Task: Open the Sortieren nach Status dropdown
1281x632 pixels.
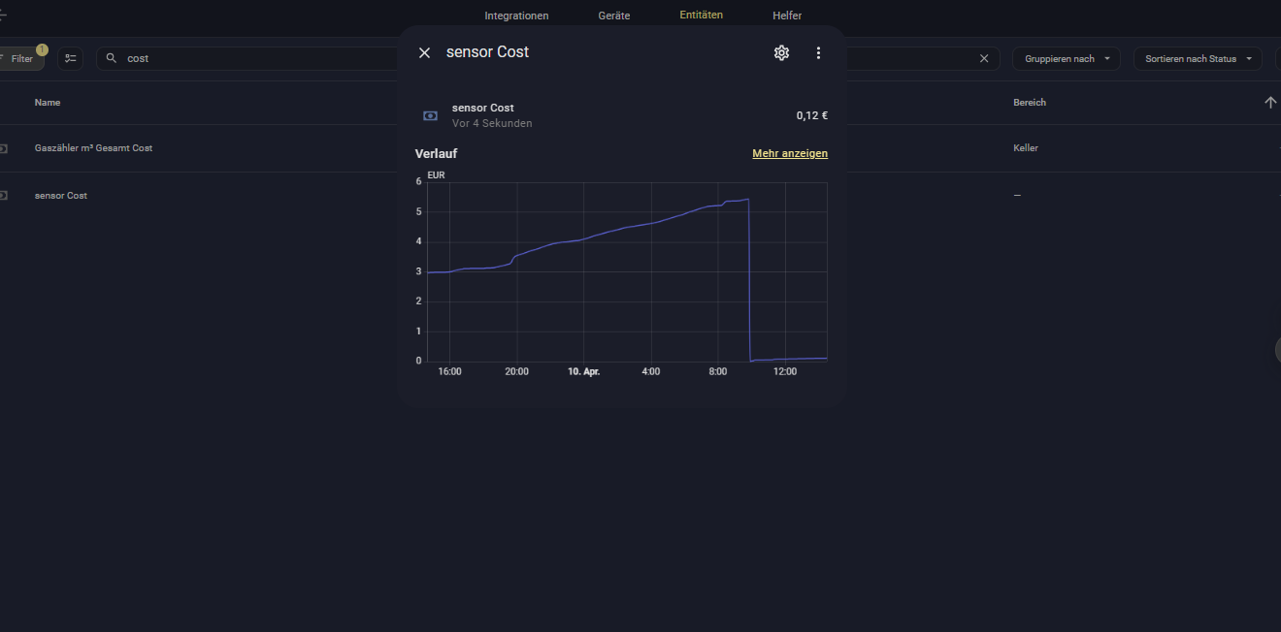Action: (x=1198, y=58)
